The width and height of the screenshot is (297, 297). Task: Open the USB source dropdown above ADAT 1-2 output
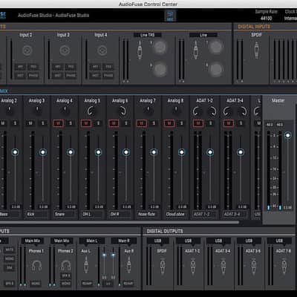[x=188, y=241]
